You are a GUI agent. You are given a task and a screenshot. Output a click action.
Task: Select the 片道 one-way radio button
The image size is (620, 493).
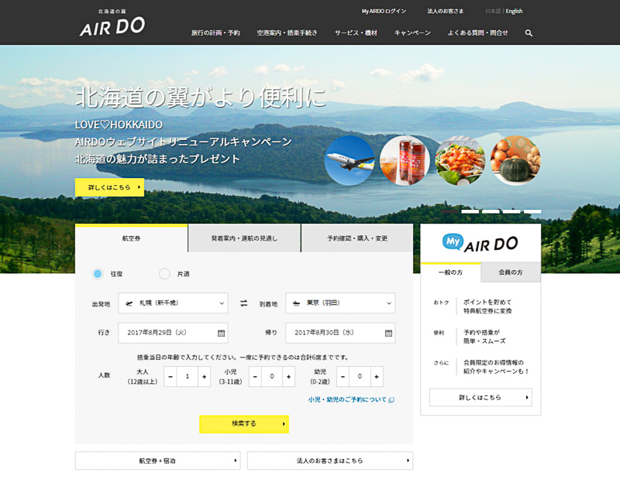pos(164,273)
